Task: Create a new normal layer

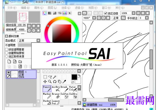Action: coord(9,61)
